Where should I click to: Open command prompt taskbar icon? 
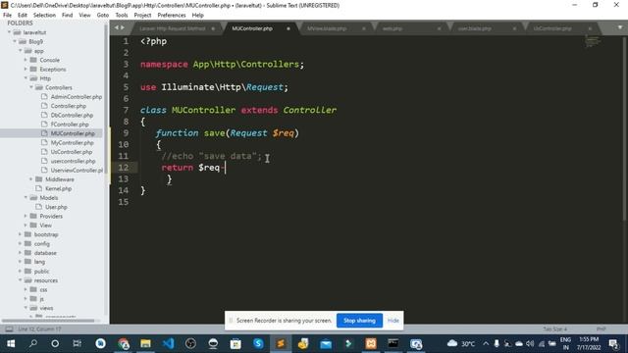coord(393,343)
